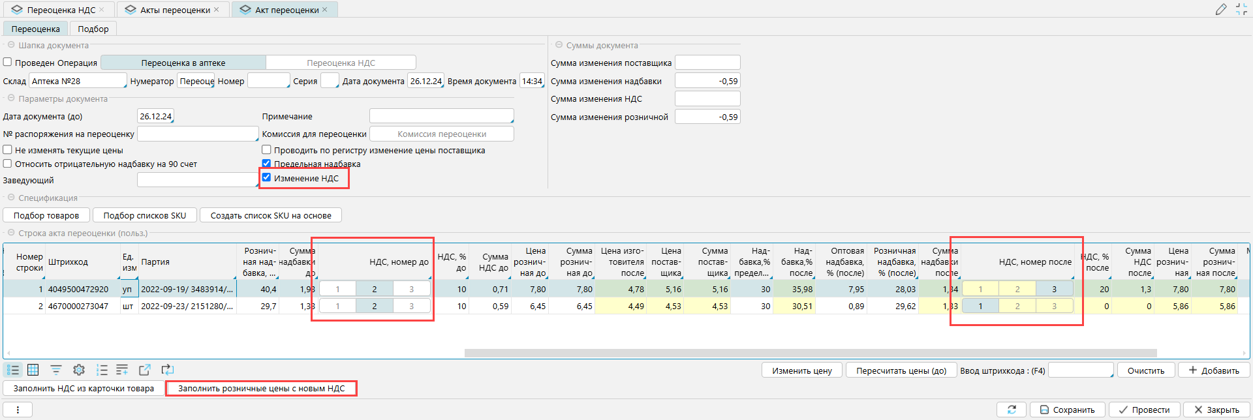Click the horizontal scrollbar under the table

(x=809, y=353)
